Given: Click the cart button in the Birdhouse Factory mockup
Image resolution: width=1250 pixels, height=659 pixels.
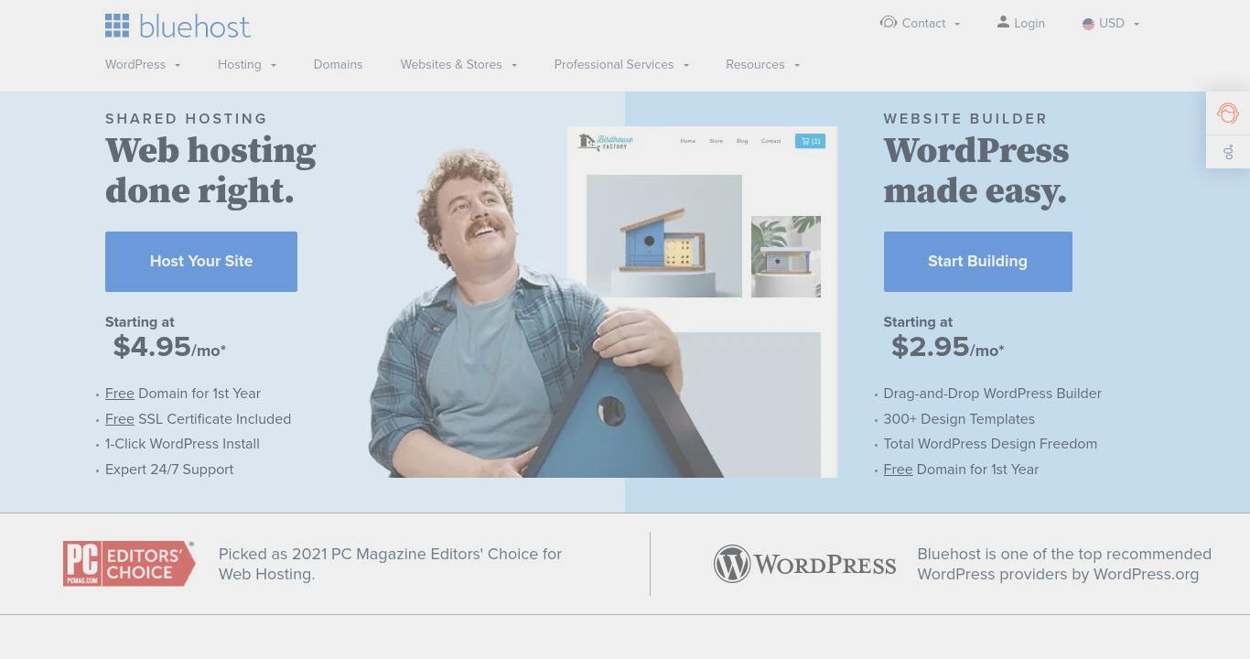Looking at the screenshot, I should 810,141.
